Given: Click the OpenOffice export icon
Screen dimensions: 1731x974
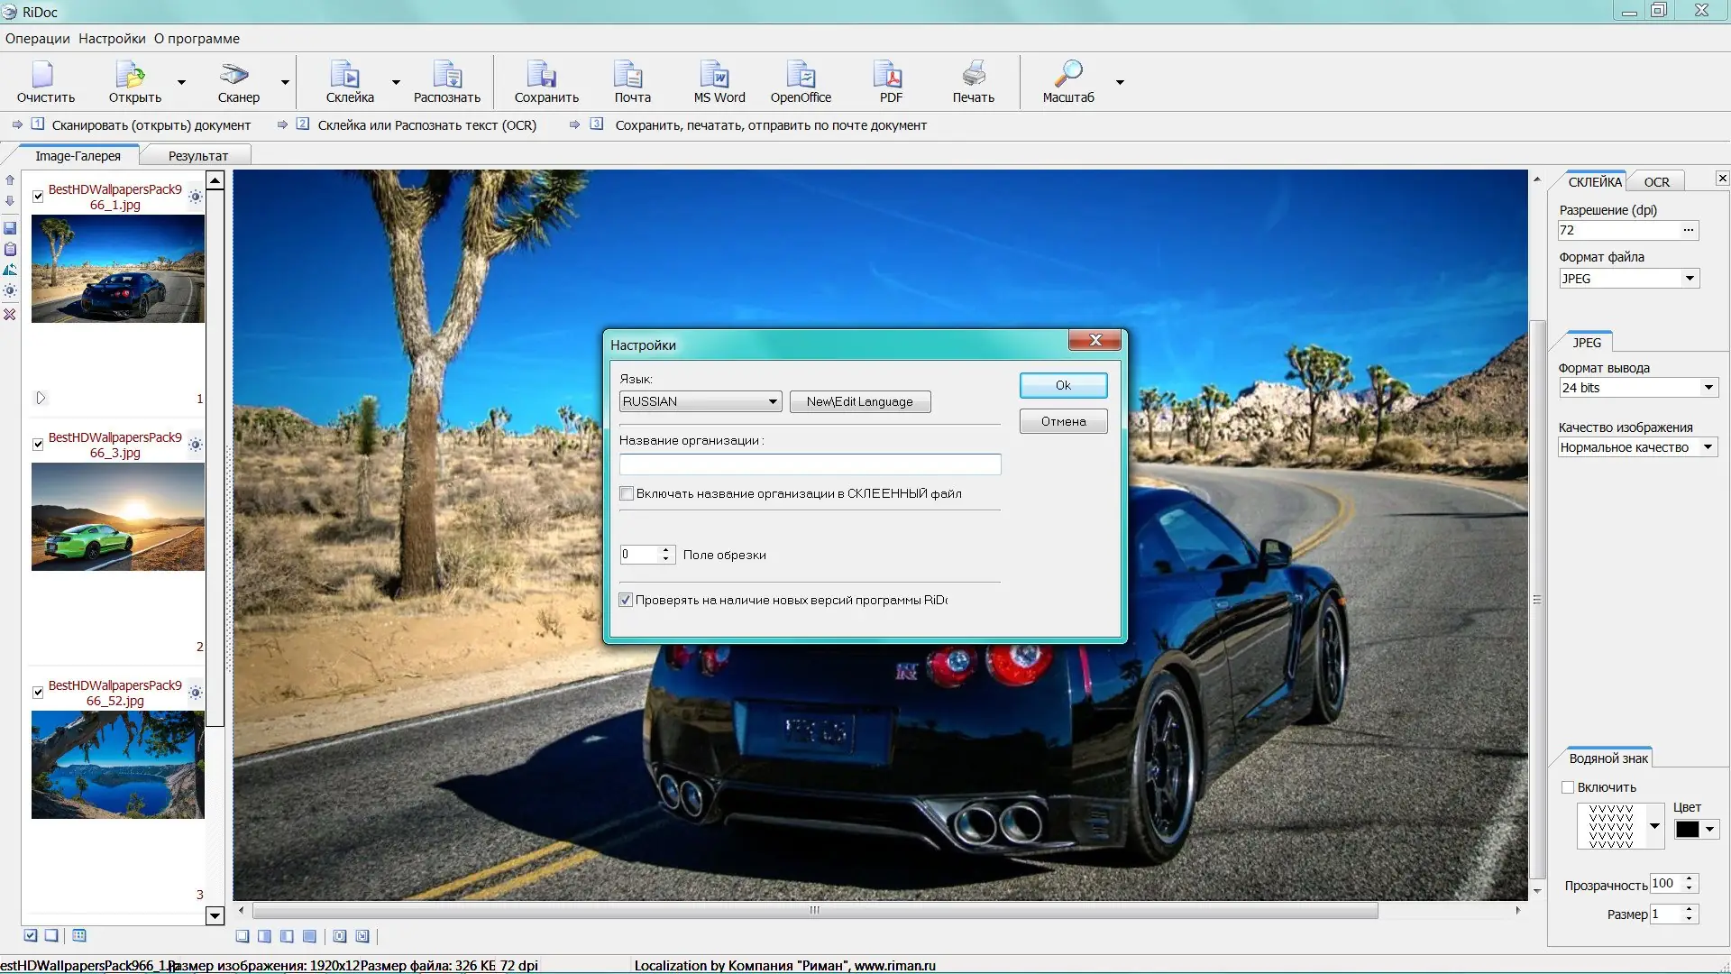Looking at the screenshot, I should (x=800, y=75).
